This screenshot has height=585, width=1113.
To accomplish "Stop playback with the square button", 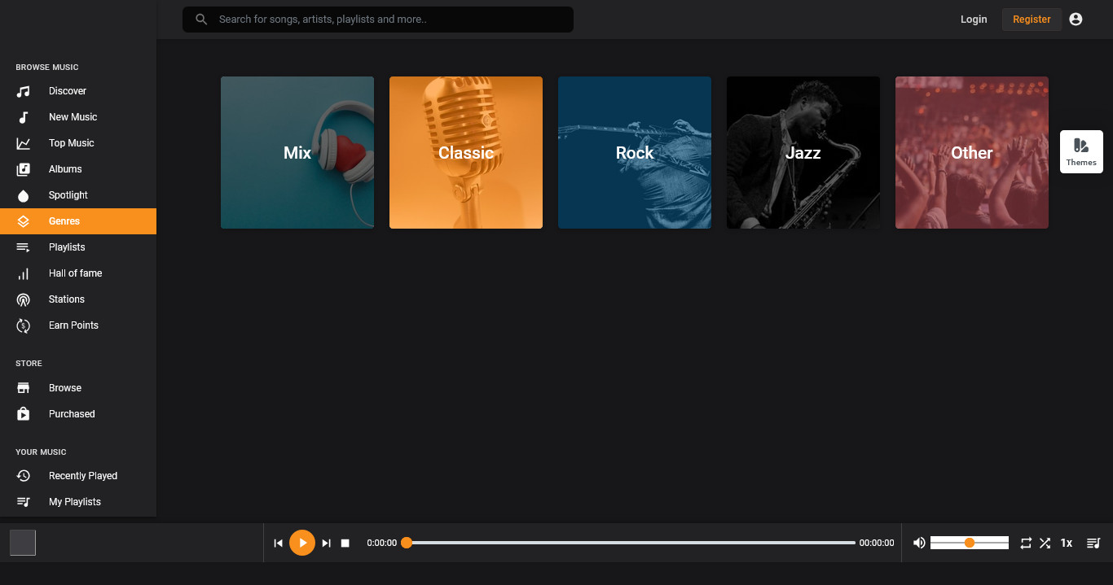I will click(345, 543).
